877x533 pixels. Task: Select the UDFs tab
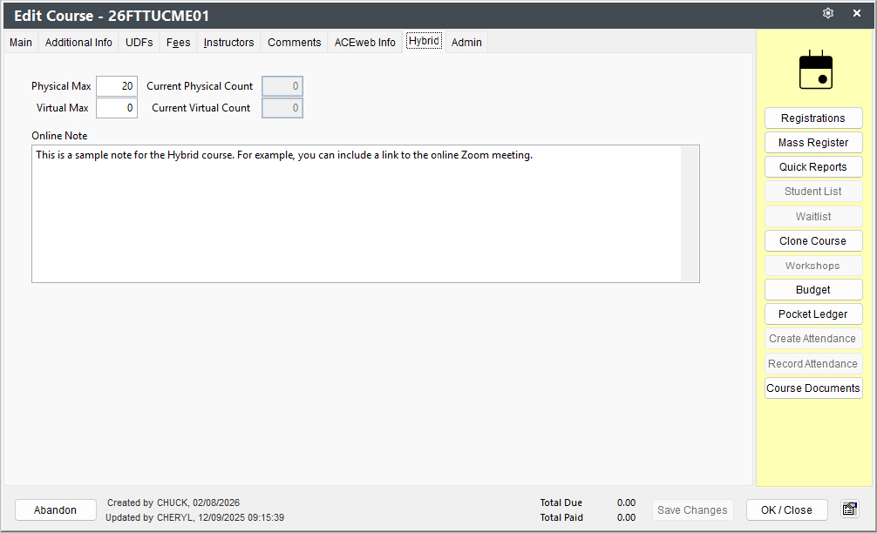tap(139, 43)
